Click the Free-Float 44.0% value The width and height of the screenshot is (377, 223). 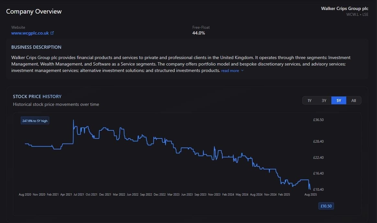[x=199, y=33]
